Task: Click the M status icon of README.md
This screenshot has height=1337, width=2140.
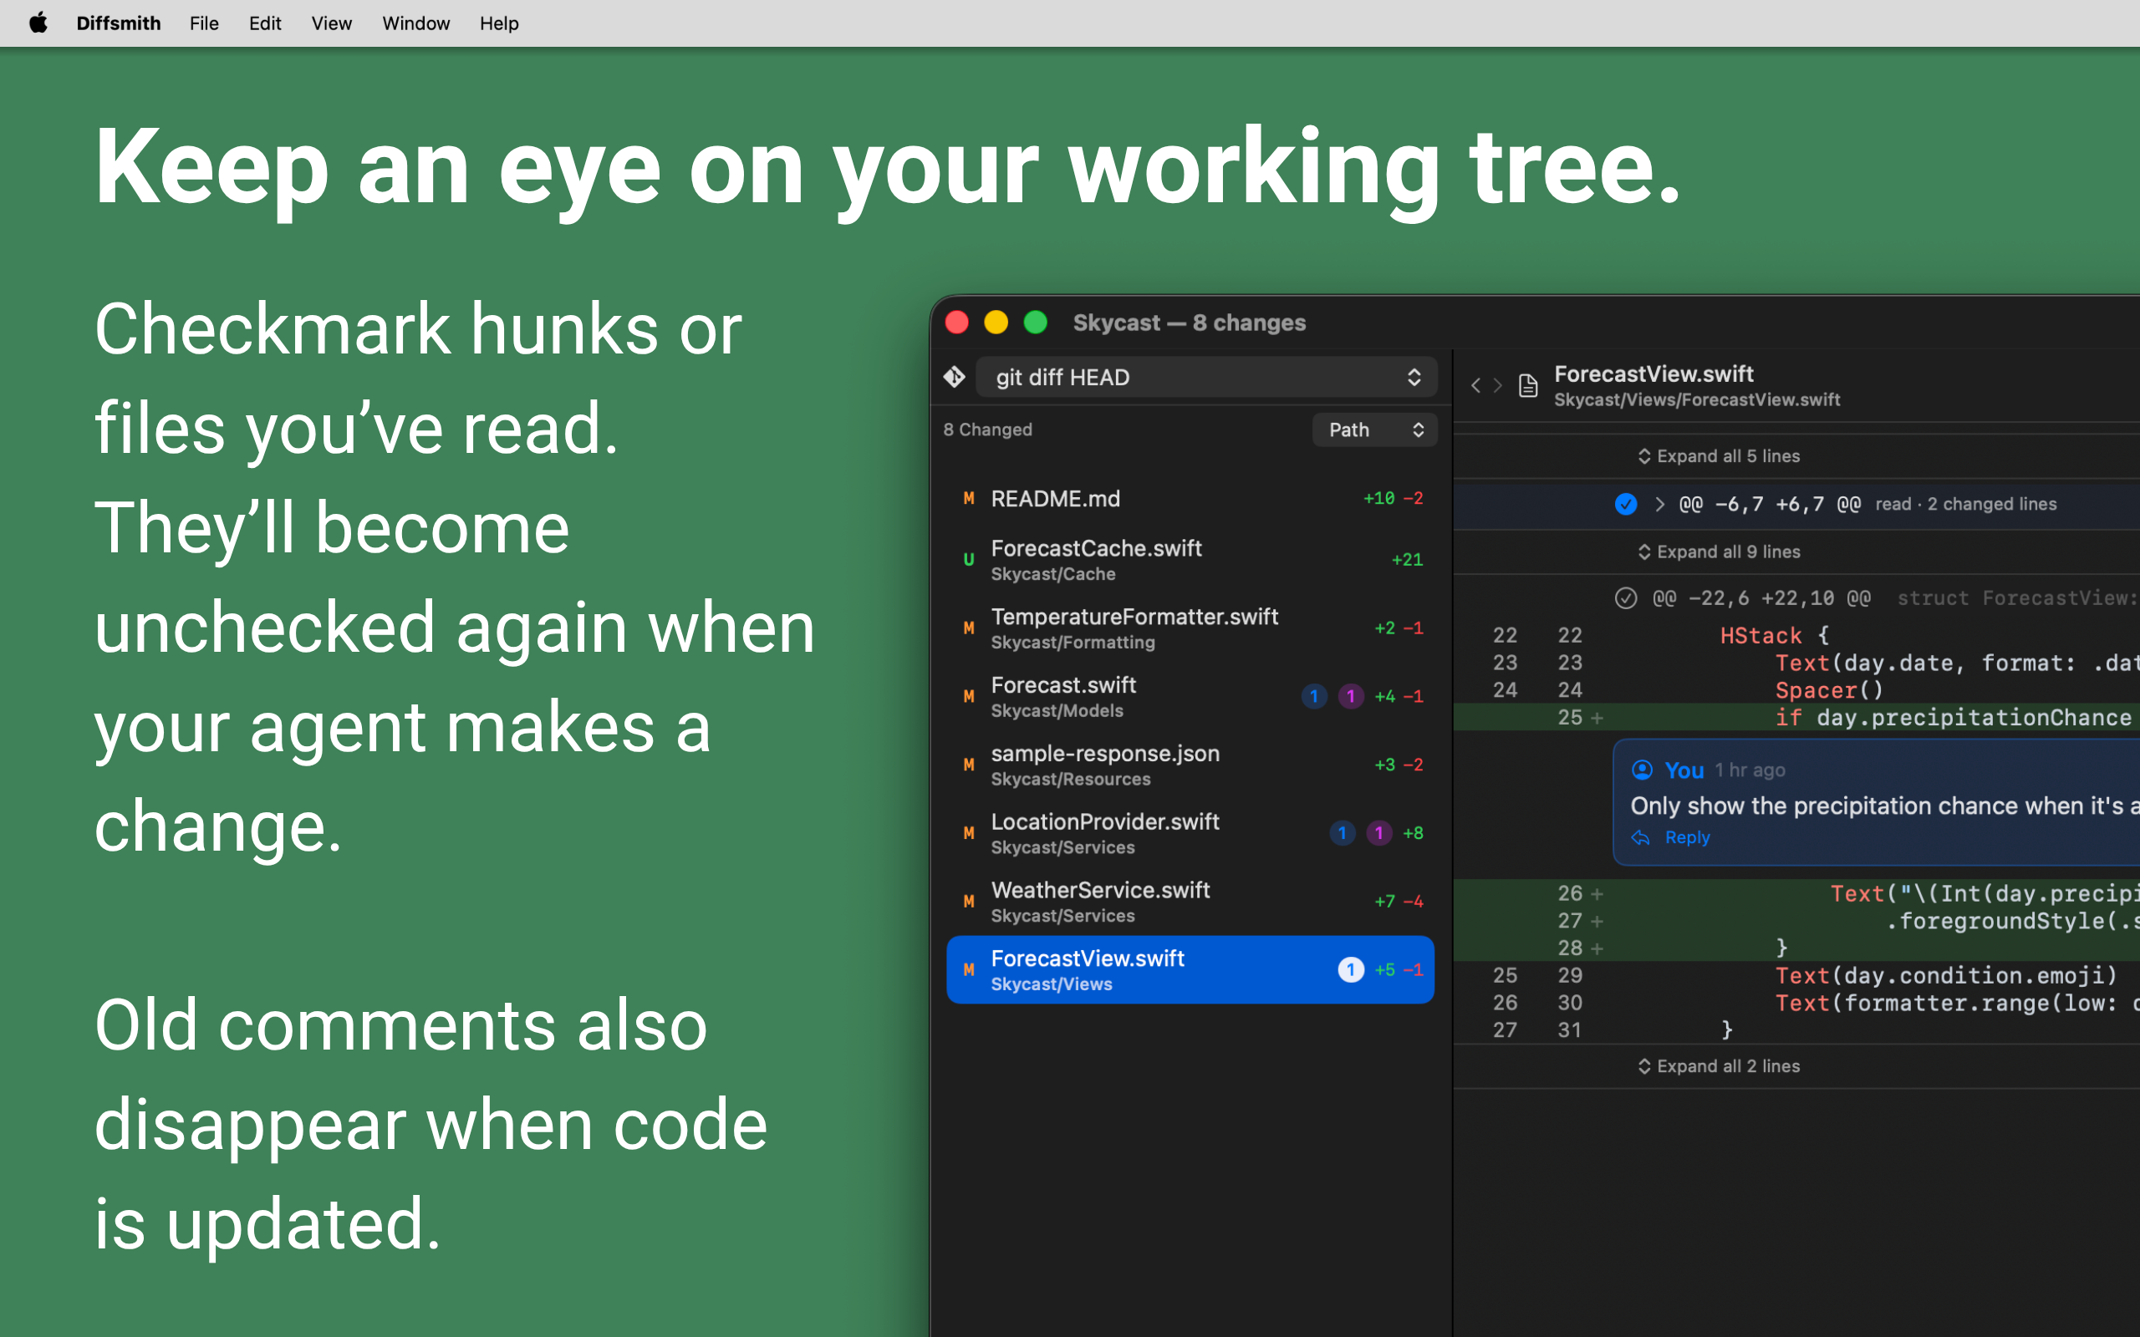Action: pyautogui.click(x=969, y=499)
